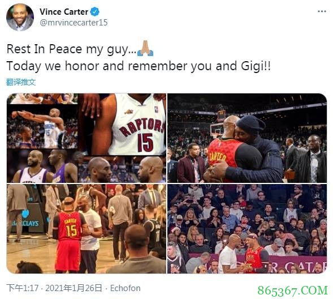The image size is (333, 299).
Task: Click the blue verified badge checkmark
Action: [x=95, y=12]
